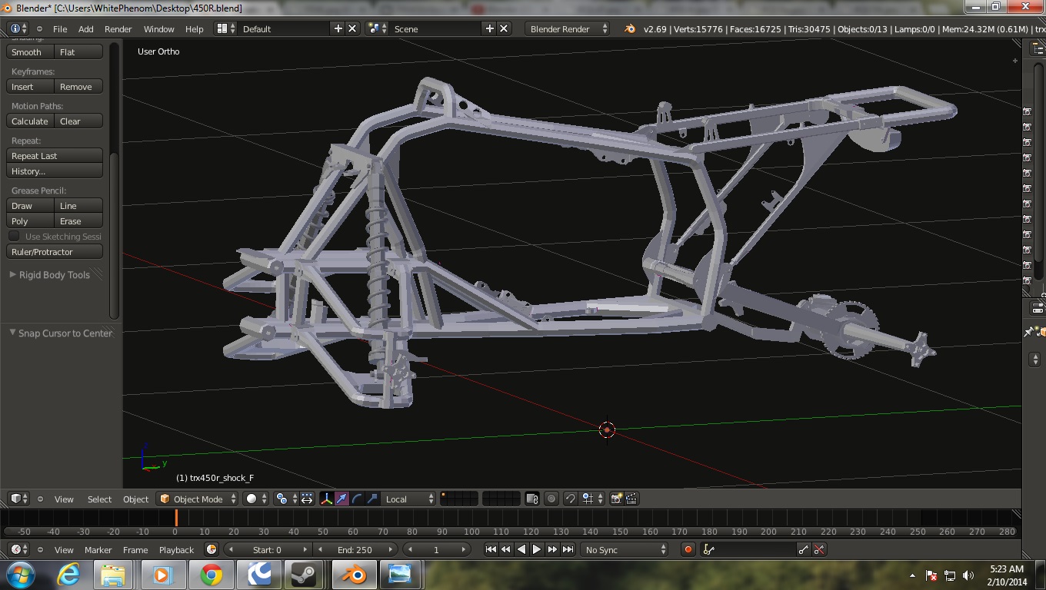Click the 3D View editor type selector
This screenshot has width=1046, height=590.
tap(19, 499)
